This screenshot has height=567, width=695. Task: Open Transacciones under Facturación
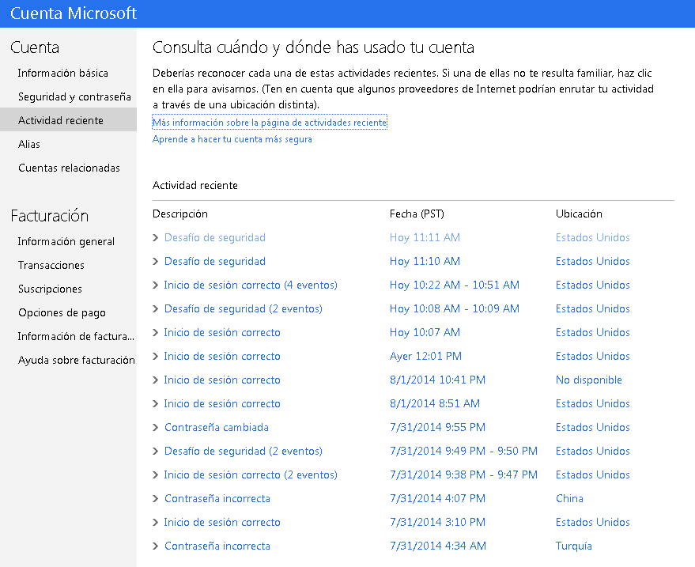click(x=51, y=265)
